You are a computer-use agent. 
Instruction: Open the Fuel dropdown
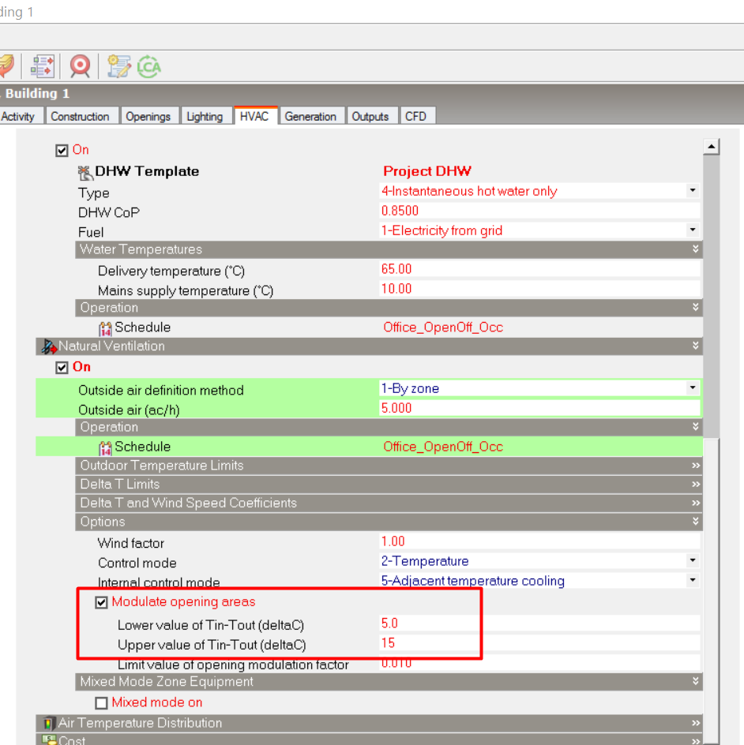click(x=693, y=230)
